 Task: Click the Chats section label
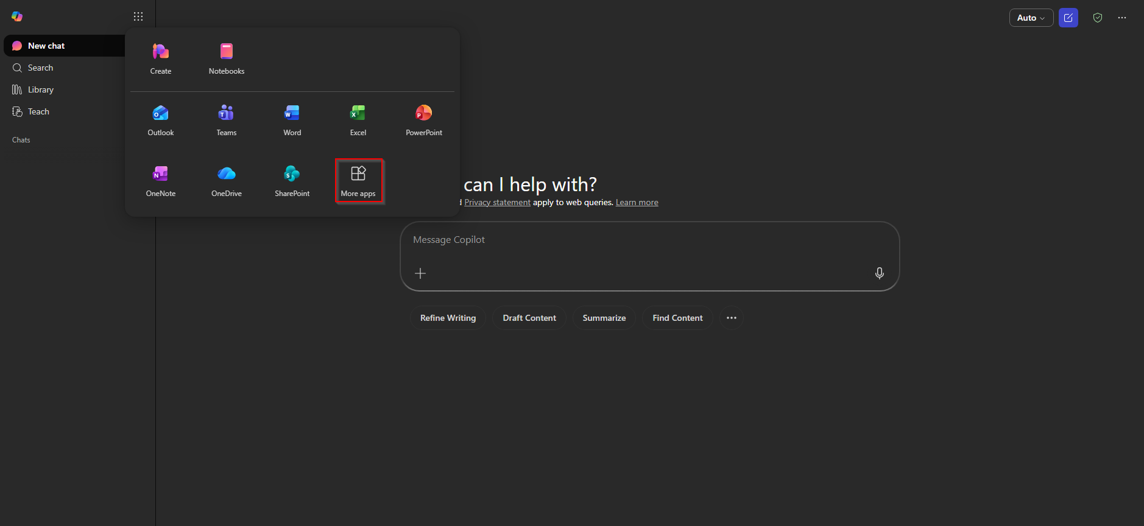[21, 140]
